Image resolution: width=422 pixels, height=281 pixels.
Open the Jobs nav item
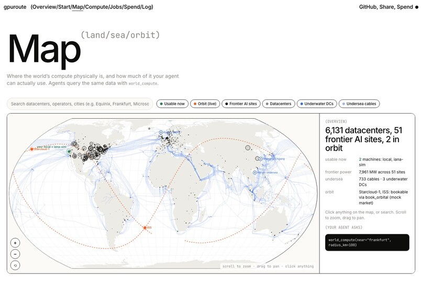115,7
